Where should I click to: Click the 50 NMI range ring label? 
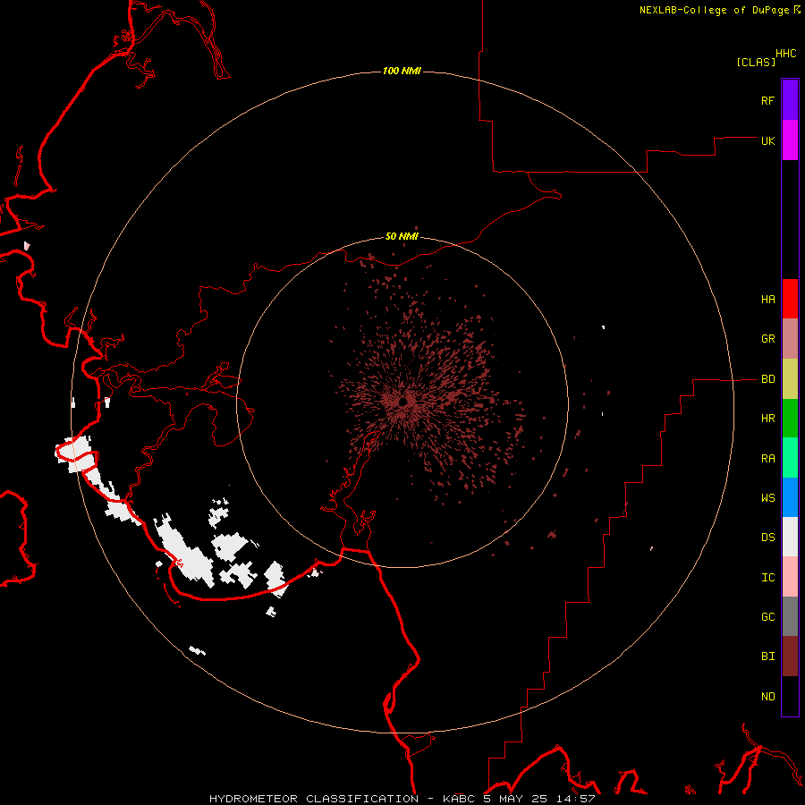[x=402, y=236]
